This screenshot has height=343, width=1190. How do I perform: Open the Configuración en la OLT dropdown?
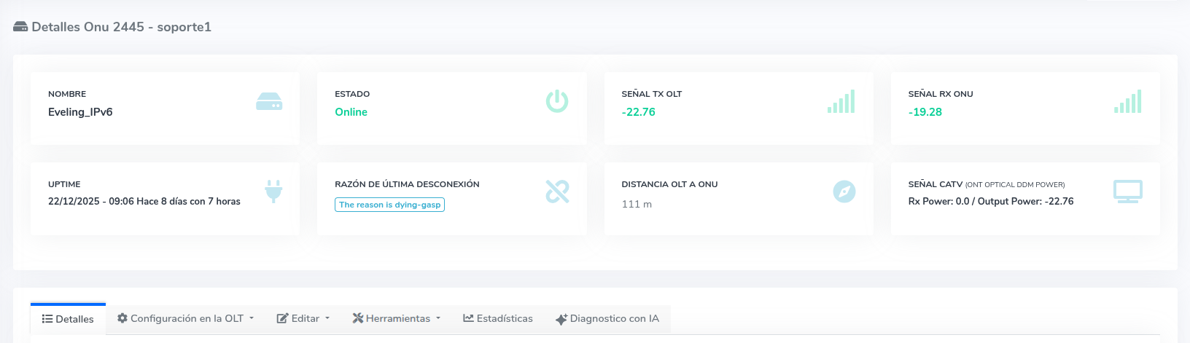186,319
